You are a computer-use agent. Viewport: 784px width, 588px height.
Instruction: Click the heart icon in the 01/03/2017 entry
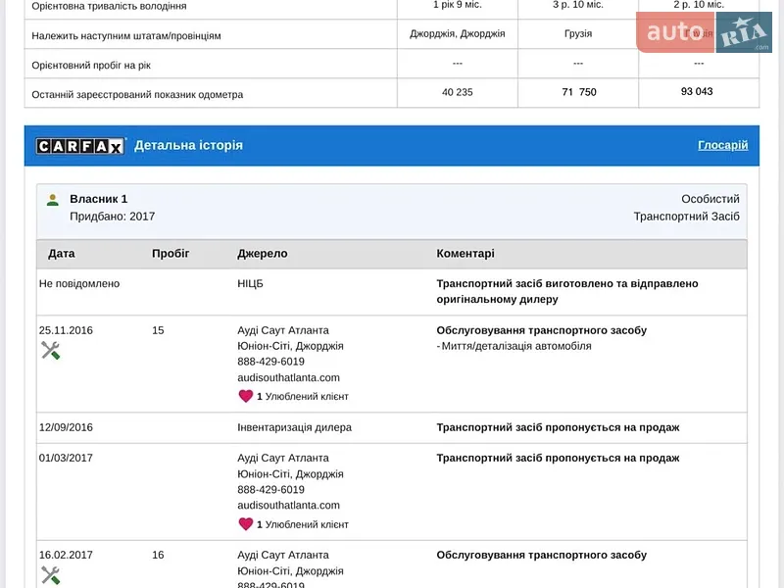[246, 524]
